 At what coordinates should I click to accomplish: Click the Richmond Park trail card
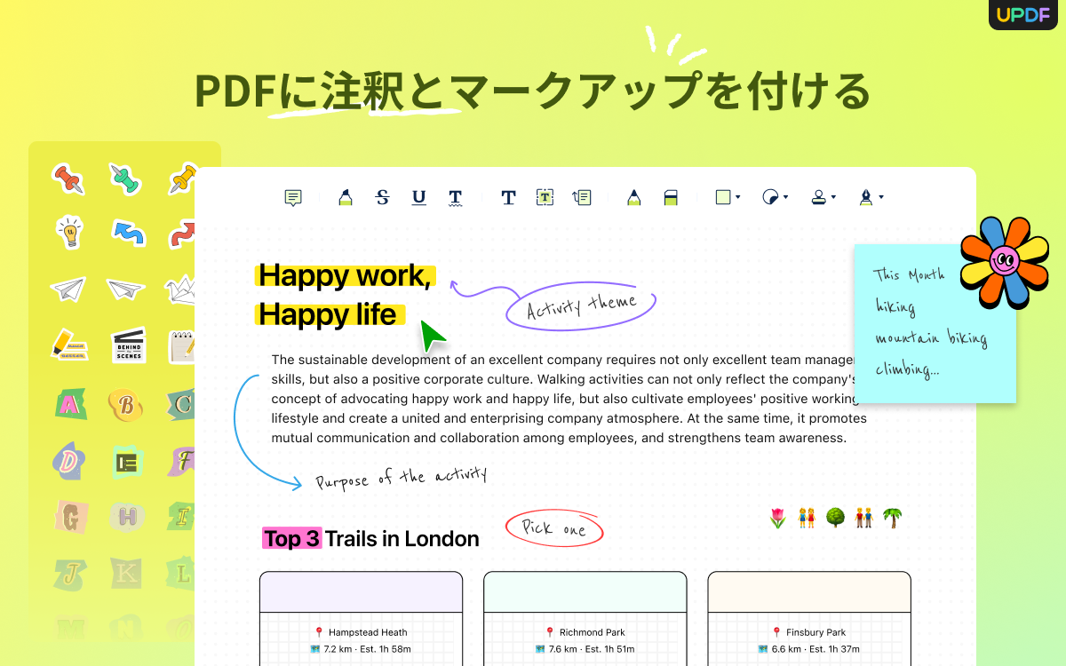point(585,622)
